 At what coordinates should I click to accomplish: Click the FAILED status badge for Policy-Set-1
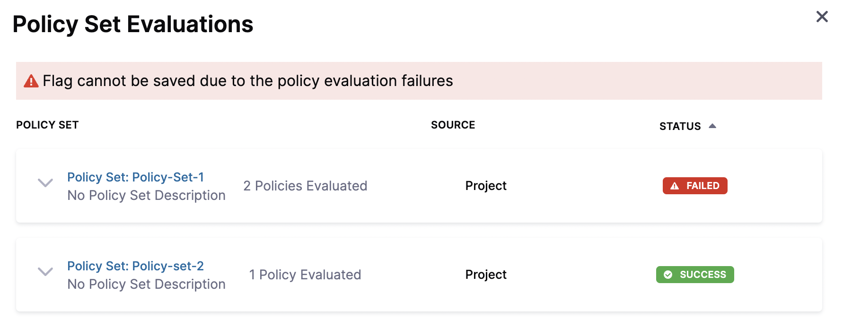(x=694, y=186)
